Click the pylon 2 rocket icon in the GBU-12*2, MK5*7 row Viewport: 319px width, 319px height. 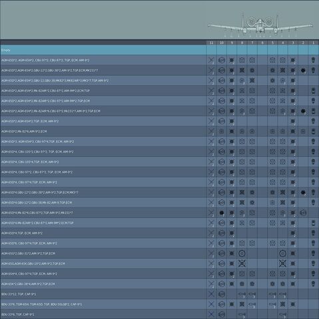pos(303,193)
